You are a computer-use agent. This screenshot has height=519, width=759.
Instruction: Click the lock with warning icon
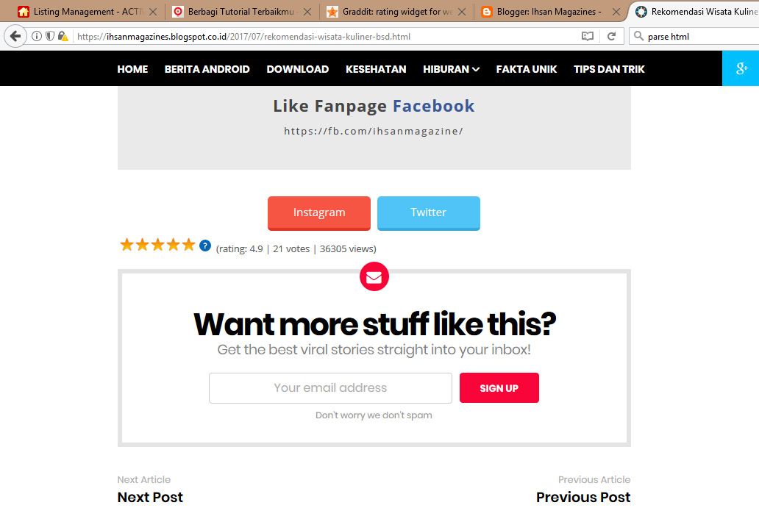click(63, 36)
